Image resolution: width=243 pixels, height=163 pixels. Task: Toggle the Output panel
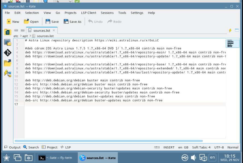click(x=12, y=147)
